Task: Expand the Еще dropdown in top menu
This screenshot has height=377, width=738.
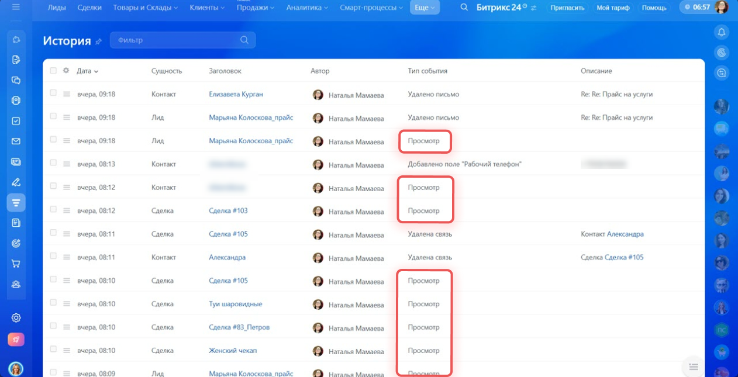Action: 425,8
